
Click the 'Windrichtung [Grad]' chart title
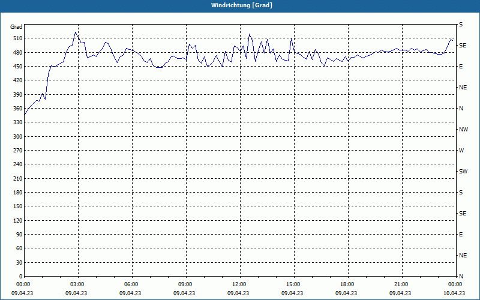[x=242, y=5]
